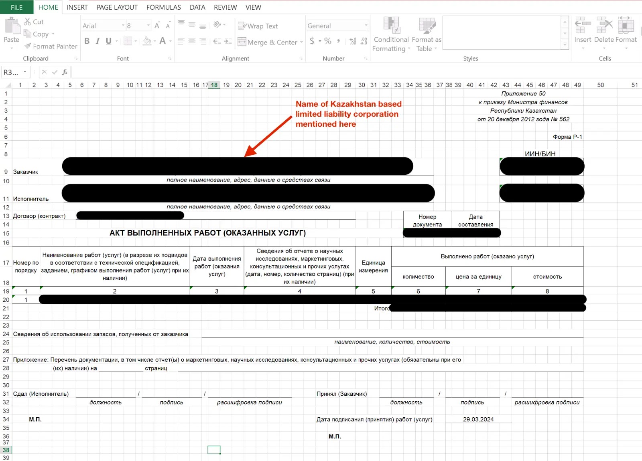Click the Increase Decimal icon

tap(353, 41)
